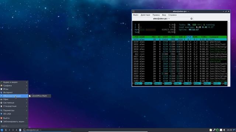Select the qterminal process row 3259
The image size is (236, 132).
(180, 42)
